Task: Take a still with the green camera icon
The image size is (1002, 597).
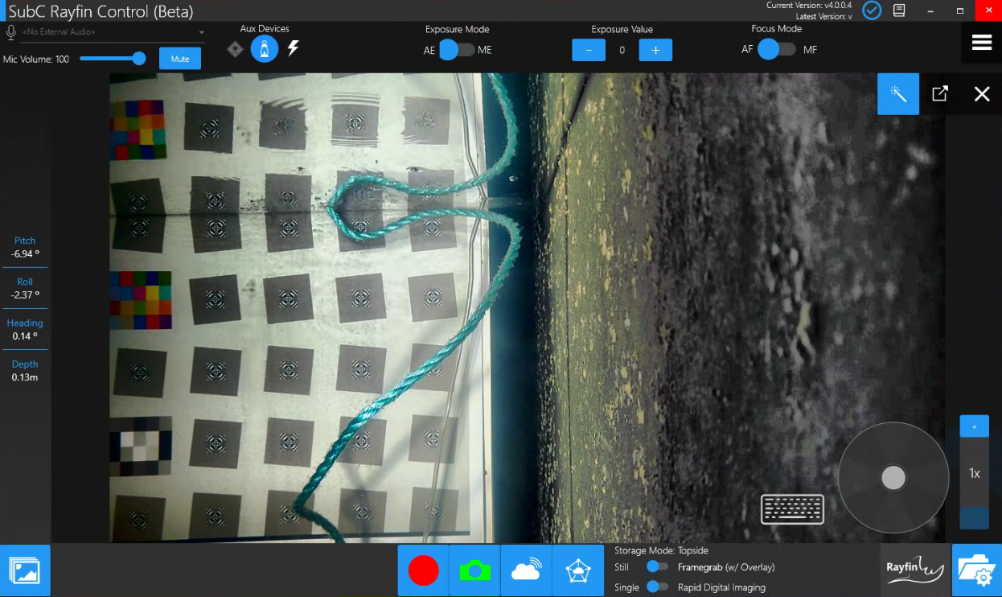Action: [x=474, y=570]
